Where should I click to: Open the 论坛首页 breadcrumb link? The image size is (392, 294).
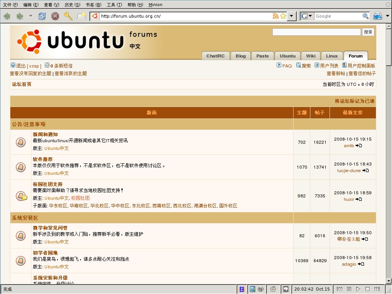pos(22,84)
